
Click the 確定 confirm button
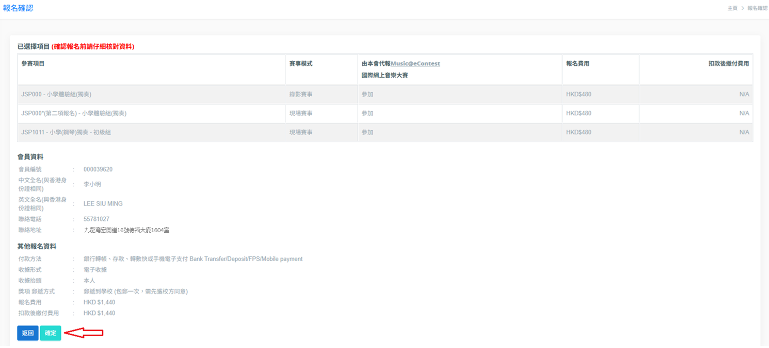click(51, 333)
